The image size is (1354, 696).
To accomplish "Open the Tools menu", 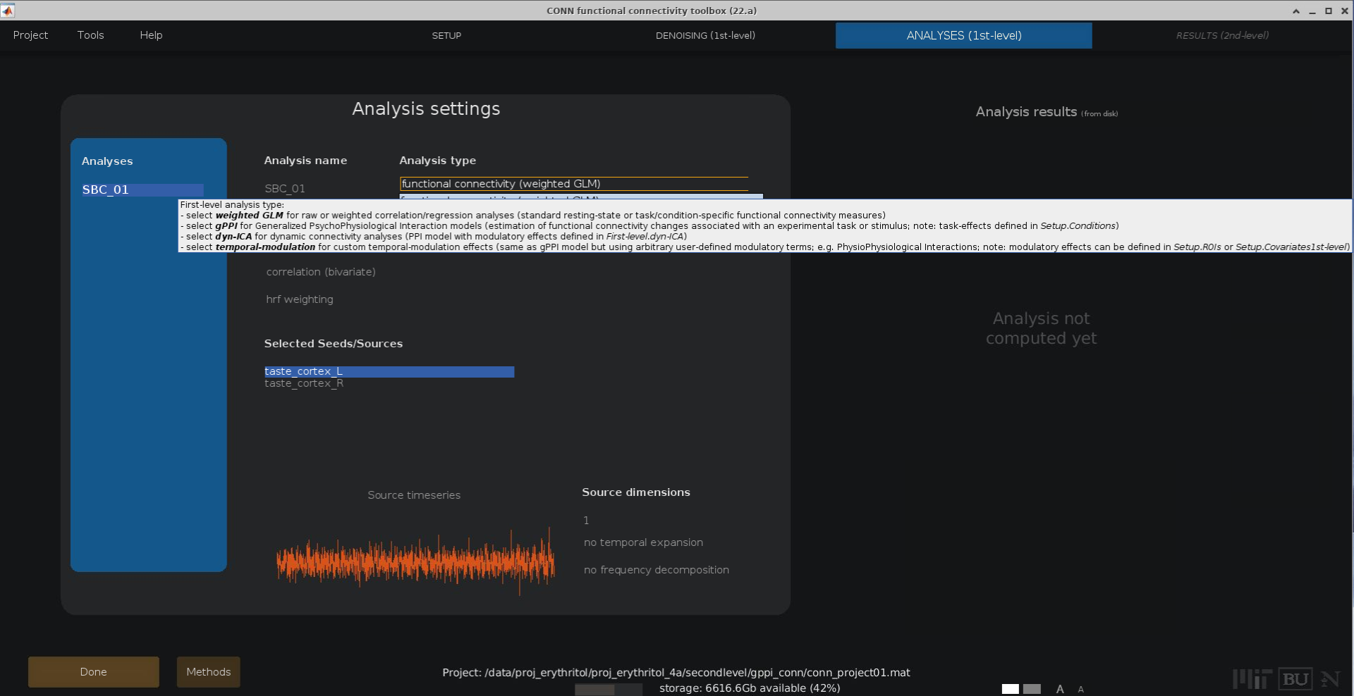I will 90,35.
